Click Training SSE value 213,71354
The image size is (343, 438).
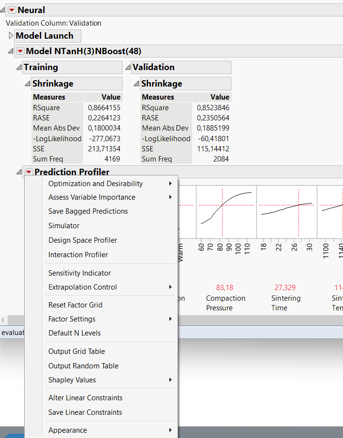104,148
